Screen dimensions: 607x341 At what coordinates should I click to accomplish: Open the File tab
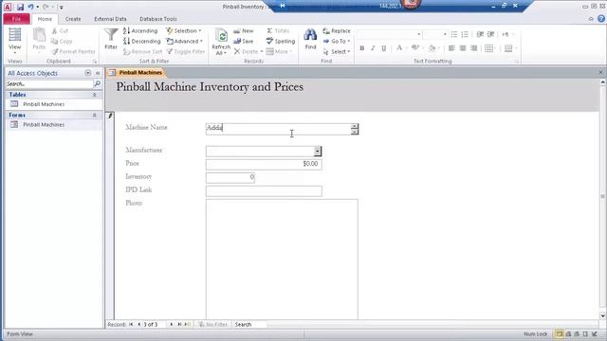16,19
